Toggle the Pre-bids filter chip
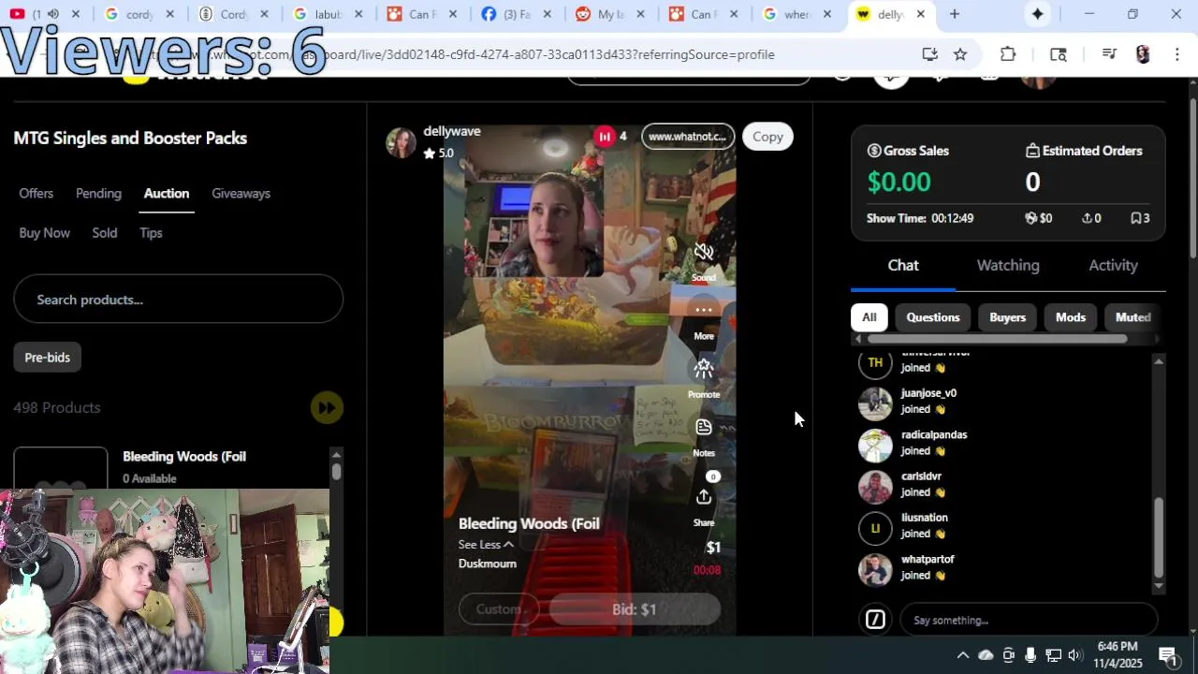 tap(47, 357)
